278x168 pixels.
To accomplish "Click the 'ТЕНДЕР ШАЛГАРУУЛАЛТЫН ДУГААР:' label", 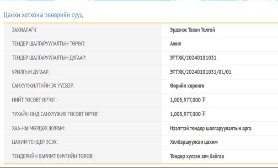I will coord(49,58).
